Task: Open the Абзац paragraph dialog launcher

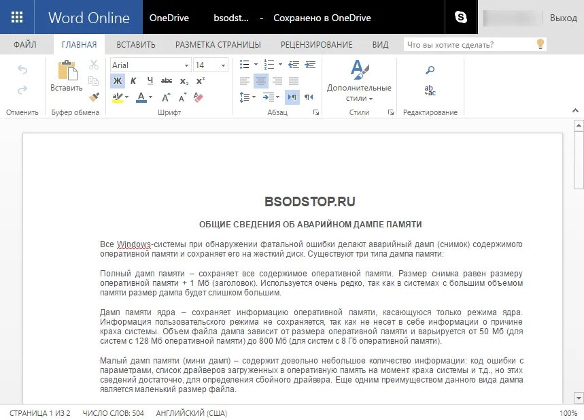Action: (x=316, y=112)
